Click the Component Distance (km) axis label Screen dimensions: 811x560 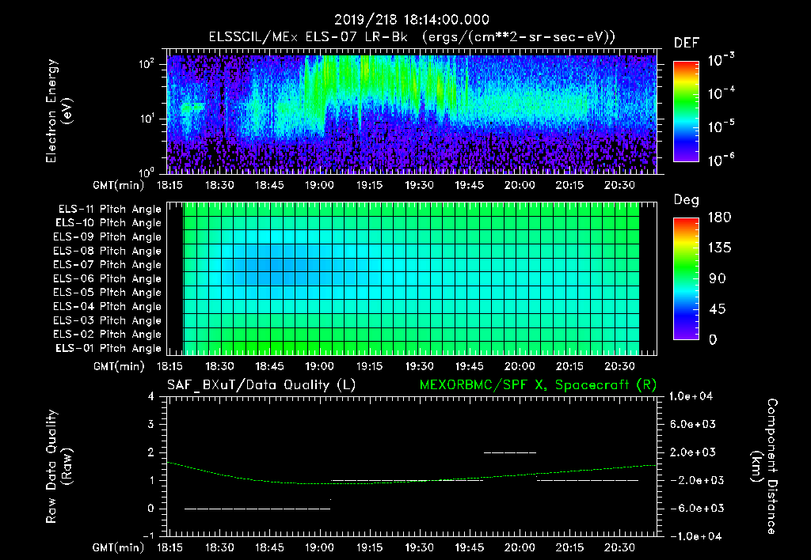(764, 466)
